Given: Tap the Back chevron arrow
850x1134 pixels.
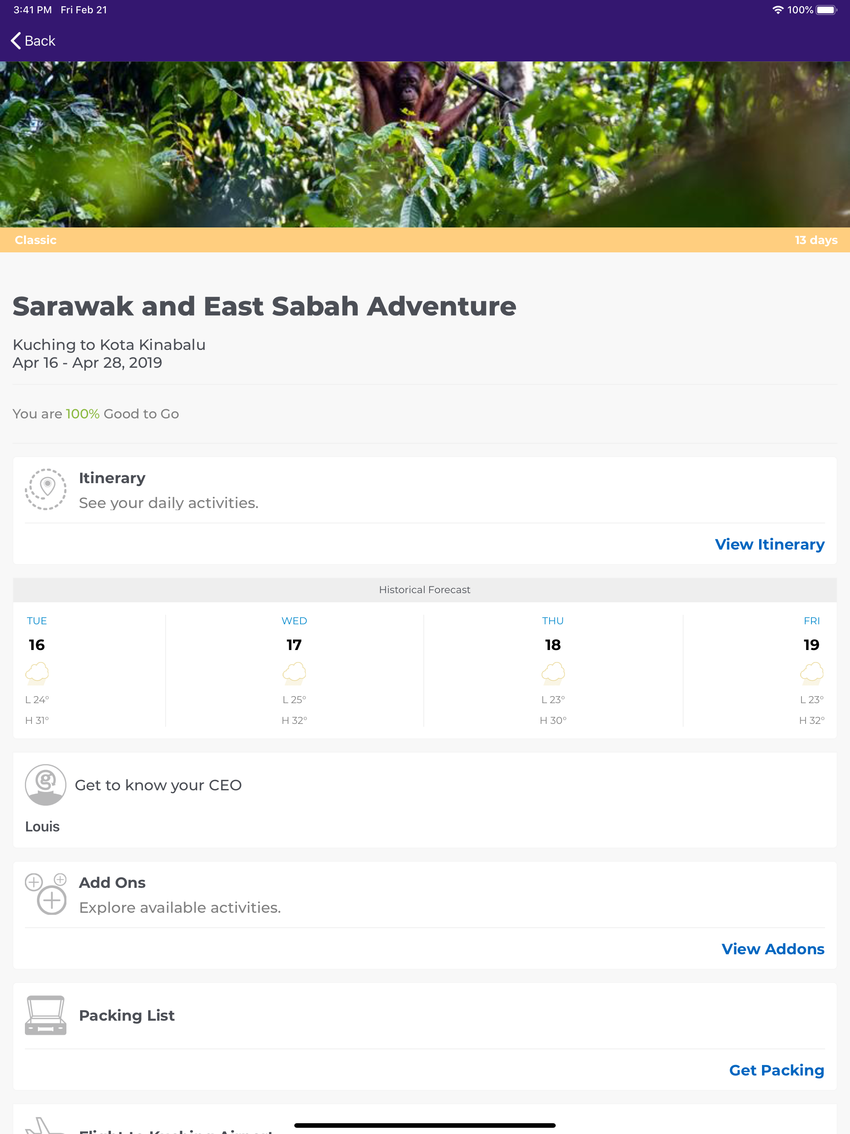Looking at the screenshot, I should 16,41.
